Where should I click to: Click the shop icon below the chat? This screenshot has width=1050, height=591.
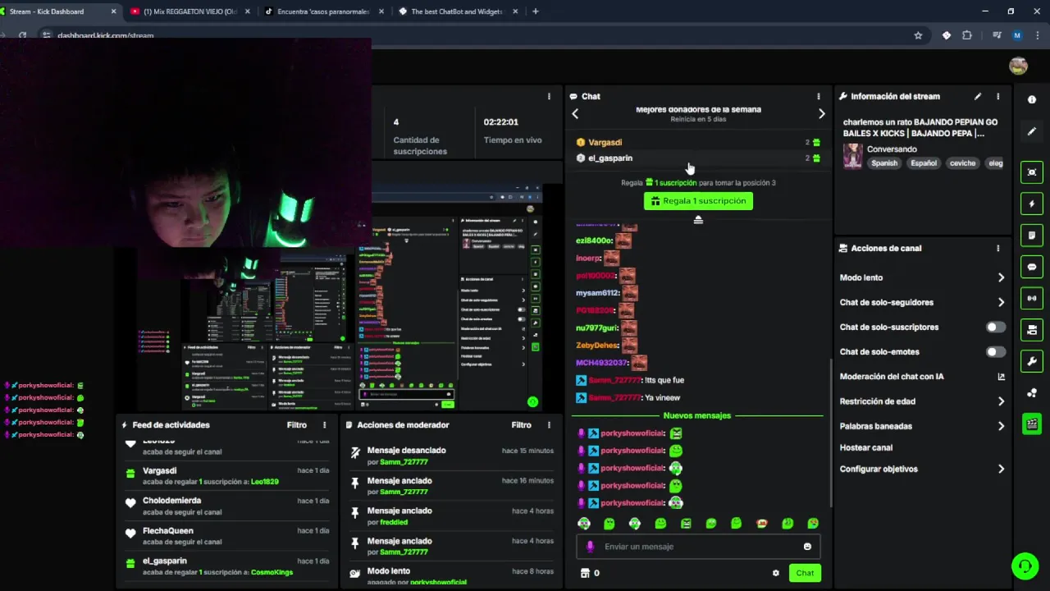(585, 573)
